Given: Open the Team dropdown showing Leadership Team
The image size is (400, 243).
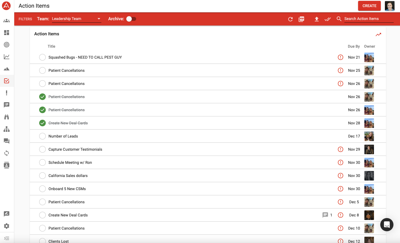Looking at the screenshot, I should (x=76, y=19).
